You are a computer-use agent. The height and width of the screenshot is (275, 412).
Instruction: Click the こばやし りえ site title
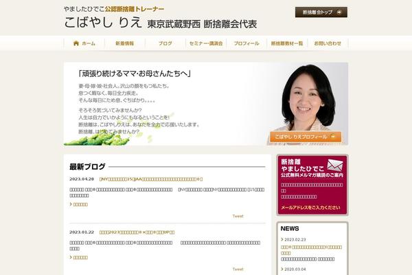tap(103, 23)
